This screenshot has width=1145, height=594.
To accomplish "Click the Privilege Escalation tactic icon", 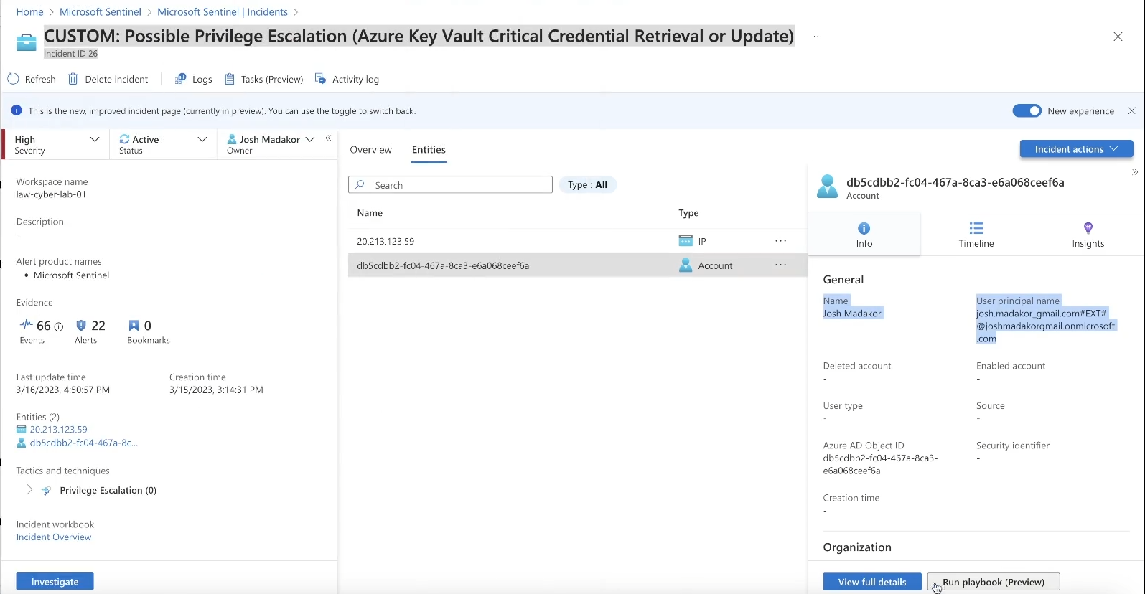I will [47, 491].
